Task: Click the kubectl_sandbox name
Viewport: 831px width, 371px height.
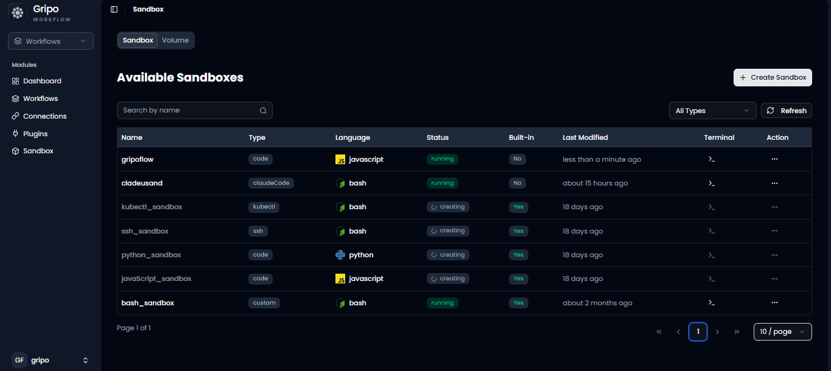Action: point(152,207)
